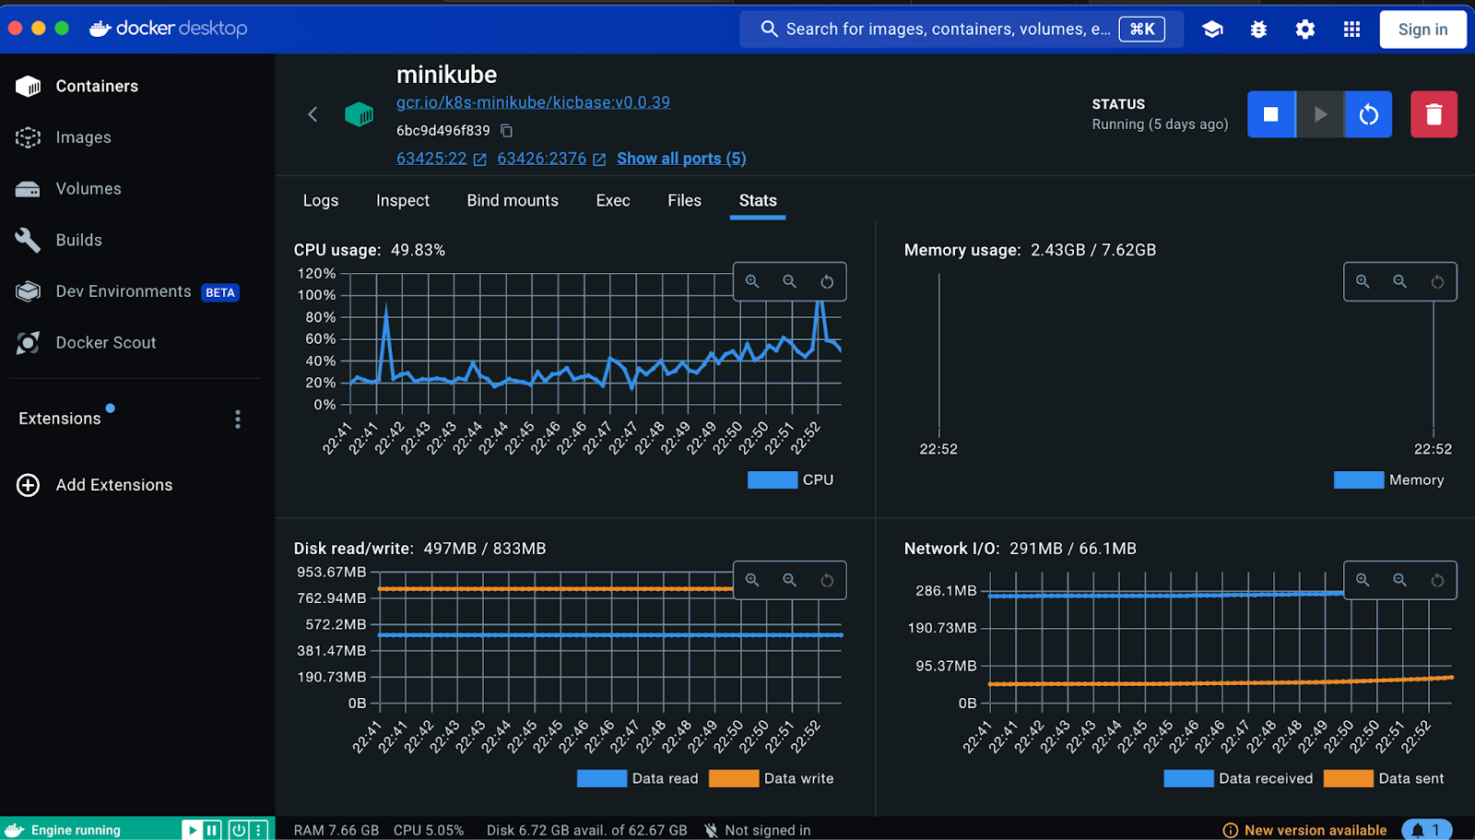Switch to the Inspect tab
Image resolution: width=1475 pixels, height=840 pixels.
coord(403,201)
